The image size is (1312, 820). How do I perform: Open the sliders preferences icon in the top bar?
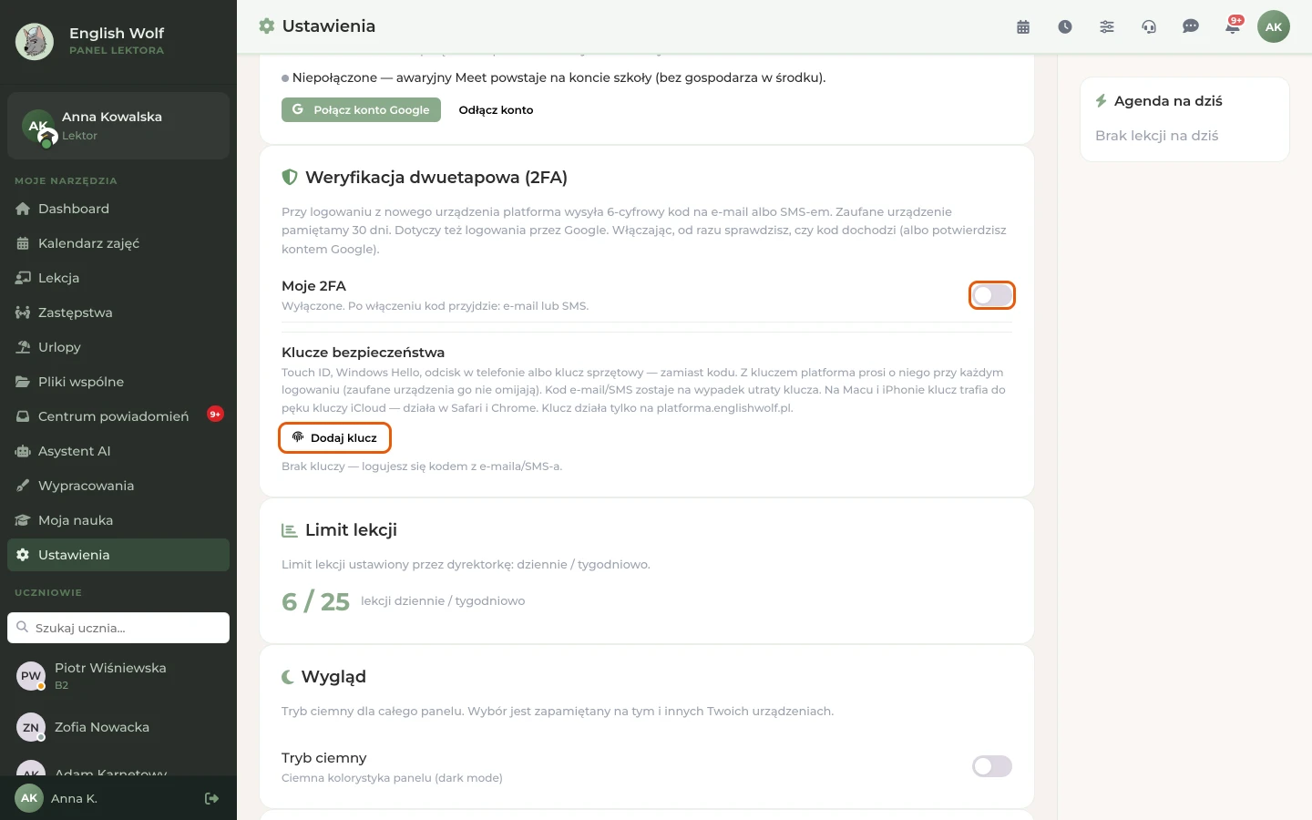pyautogui.click(x=1107, y=26)
